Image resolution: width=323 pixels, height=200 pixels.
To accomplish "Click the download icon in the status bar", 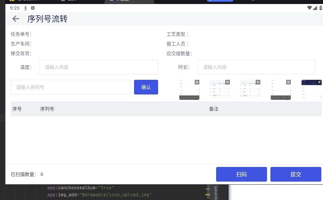I will 25,8.
